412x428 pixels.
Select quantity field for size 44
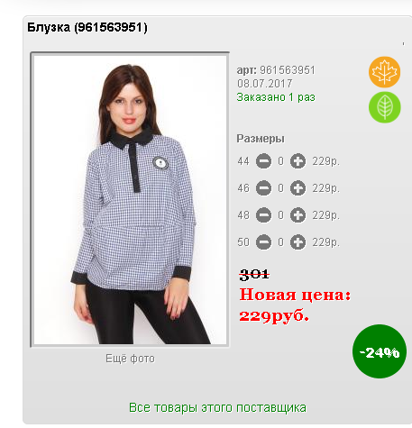click(280, 161)
